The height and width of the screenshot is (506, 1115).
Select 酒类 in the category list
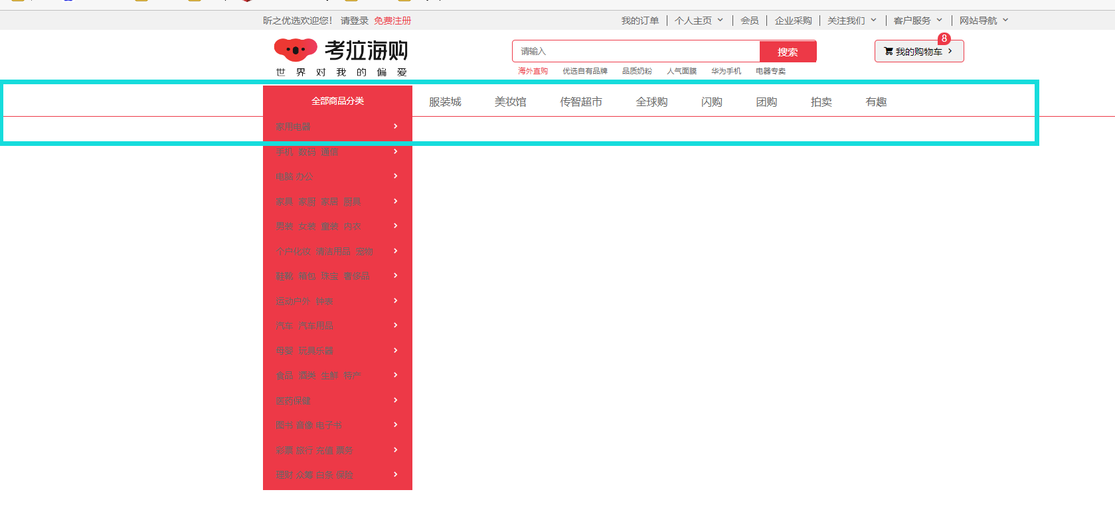click(x=307, y=375)
